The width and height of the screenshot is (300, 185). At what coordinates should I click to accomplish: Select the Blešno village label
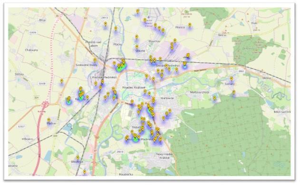pos(267,78)
